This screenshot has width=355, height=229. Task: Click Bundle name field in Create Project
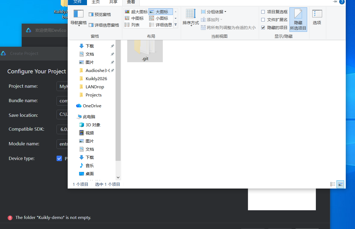click(62, 101)
